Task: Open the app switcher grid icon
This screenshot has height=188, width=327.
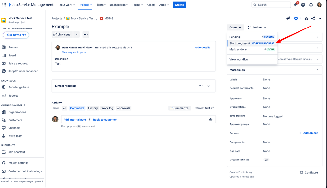Action: (x=4, y=5)
